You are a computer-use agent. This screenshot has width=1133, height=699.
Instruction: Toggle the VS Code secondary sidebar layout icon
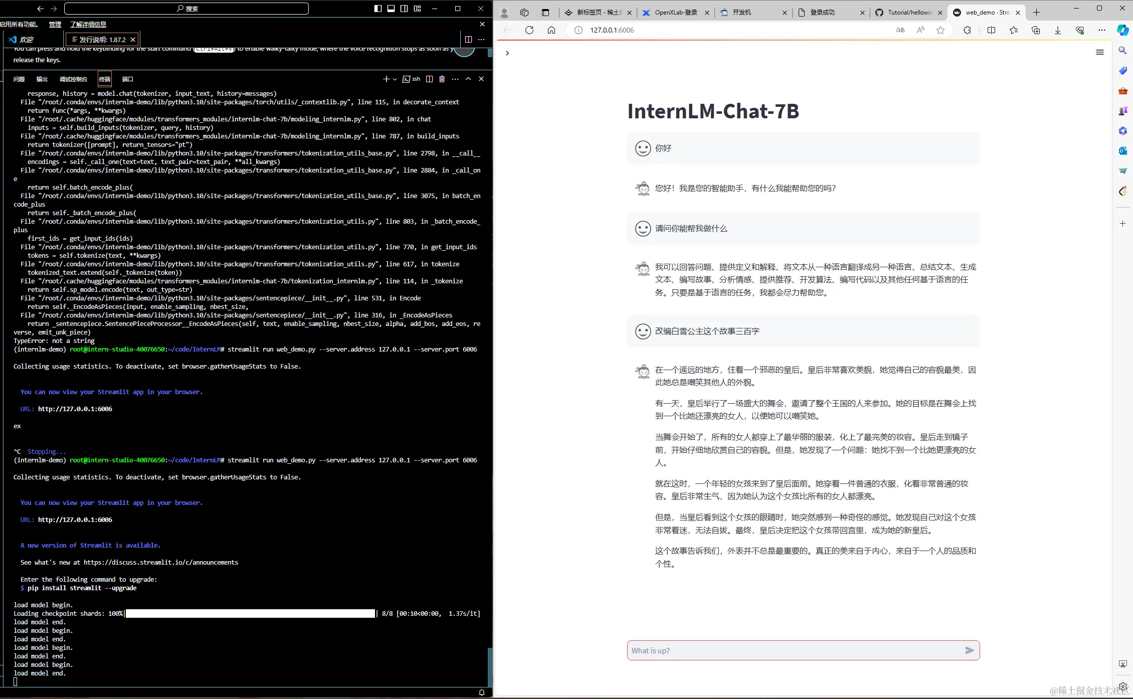404,9
